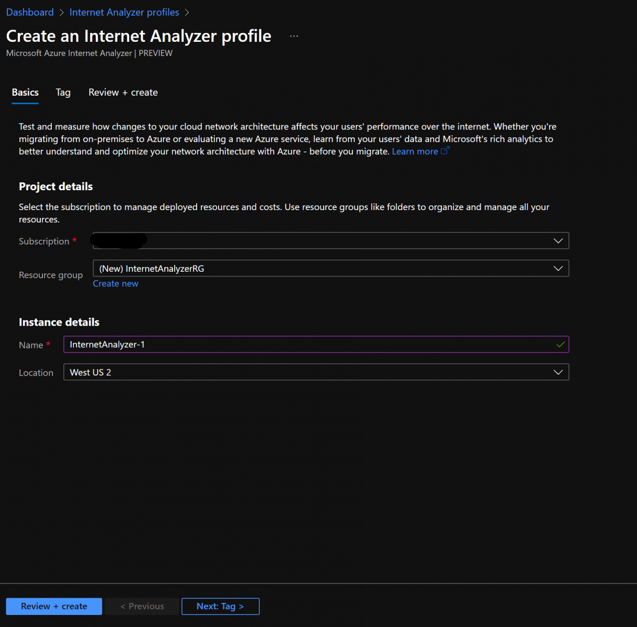Image resolution: width=637 pixels, height=627 pixels.
Task: Click breadcrumb chevron right after Dashboard
Action: (x=62, y=13)
